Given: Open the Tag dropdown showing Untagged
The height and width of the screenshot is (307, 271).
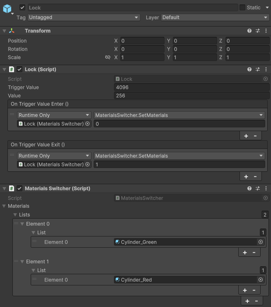Looking at the screenshot, I should (84, 17).
